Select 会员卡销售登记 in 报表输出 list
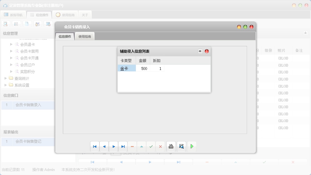The image size is (311, 175). [x=28, y=141]
